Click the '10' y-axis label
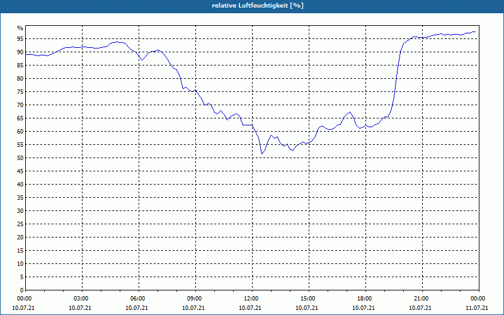 (20, 263)
